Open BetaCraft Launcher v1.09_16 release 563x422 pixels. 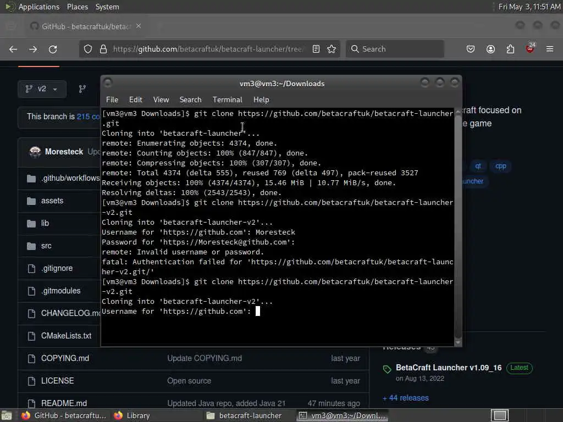[x=449, y=368]
